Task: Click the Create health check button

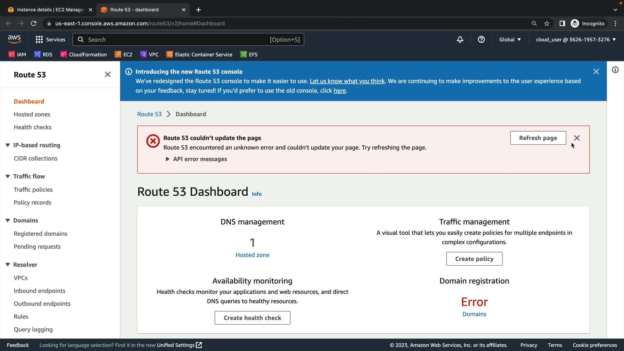Action: (252, 318)
